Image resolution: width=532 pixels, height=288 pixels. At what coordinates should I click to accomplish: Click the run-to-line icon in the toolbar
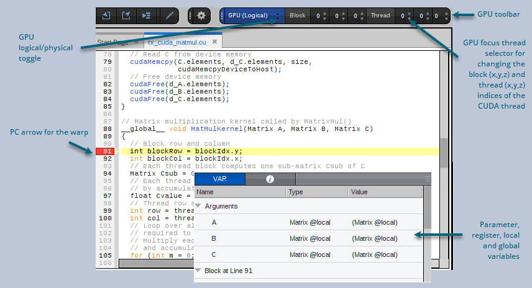[x=146, y=16]
